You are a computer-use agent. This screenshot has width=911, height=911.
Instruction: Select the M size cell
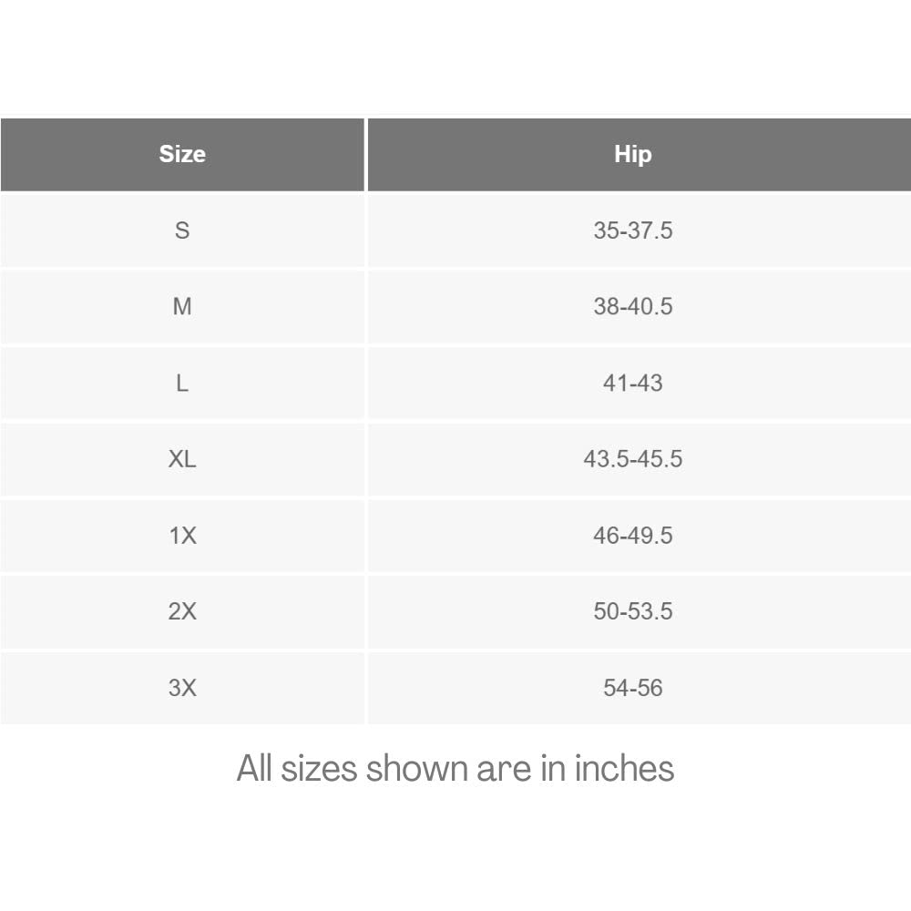click(182, 307)
